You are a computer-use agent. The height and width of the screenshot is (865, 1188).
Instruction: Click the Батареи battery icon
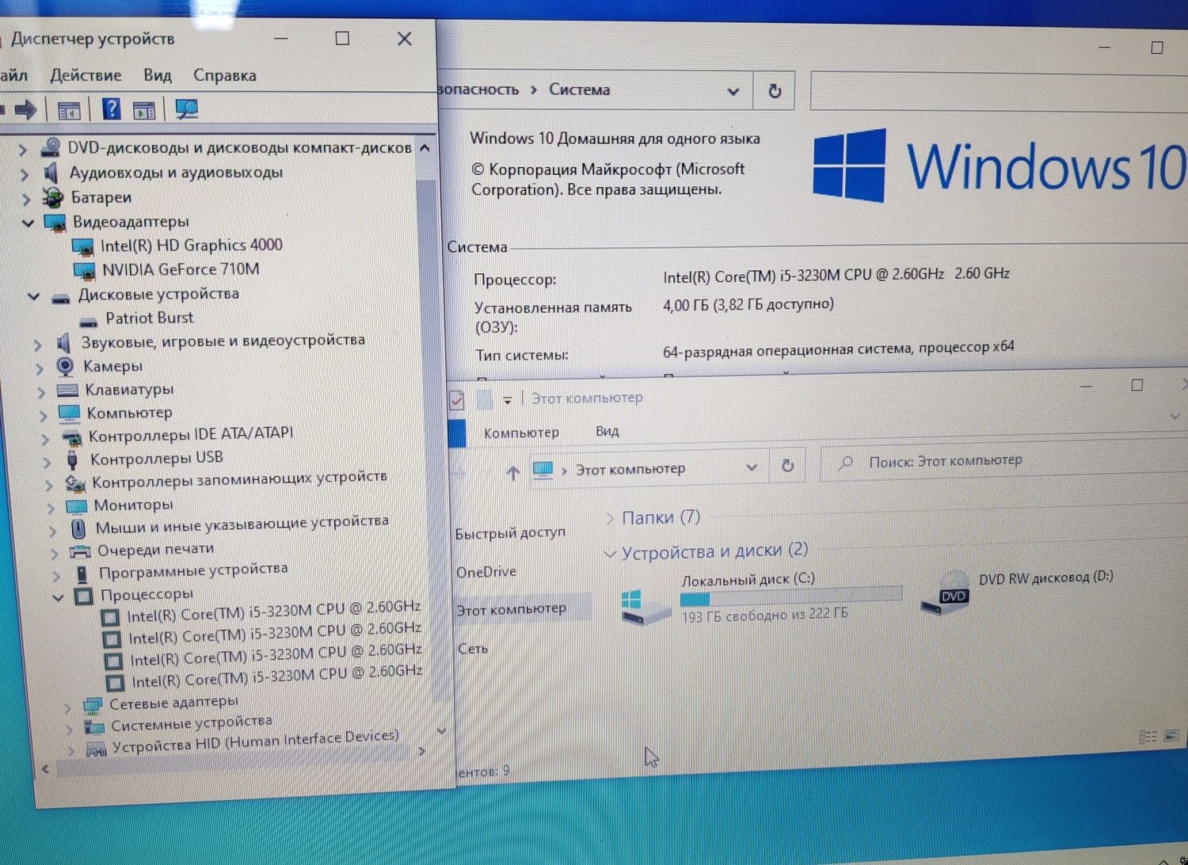click(x=53, y=196)
